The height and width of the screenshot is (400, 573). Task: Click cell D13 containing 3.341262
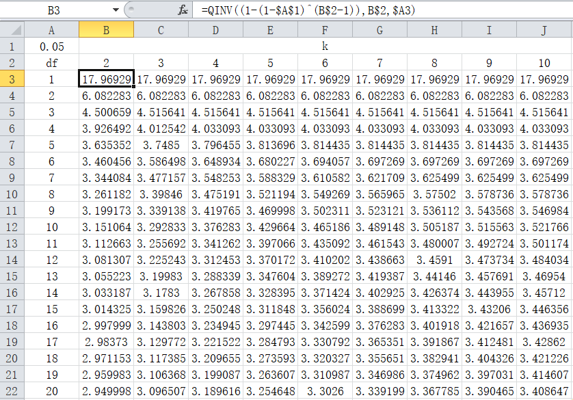click(215, 243)
